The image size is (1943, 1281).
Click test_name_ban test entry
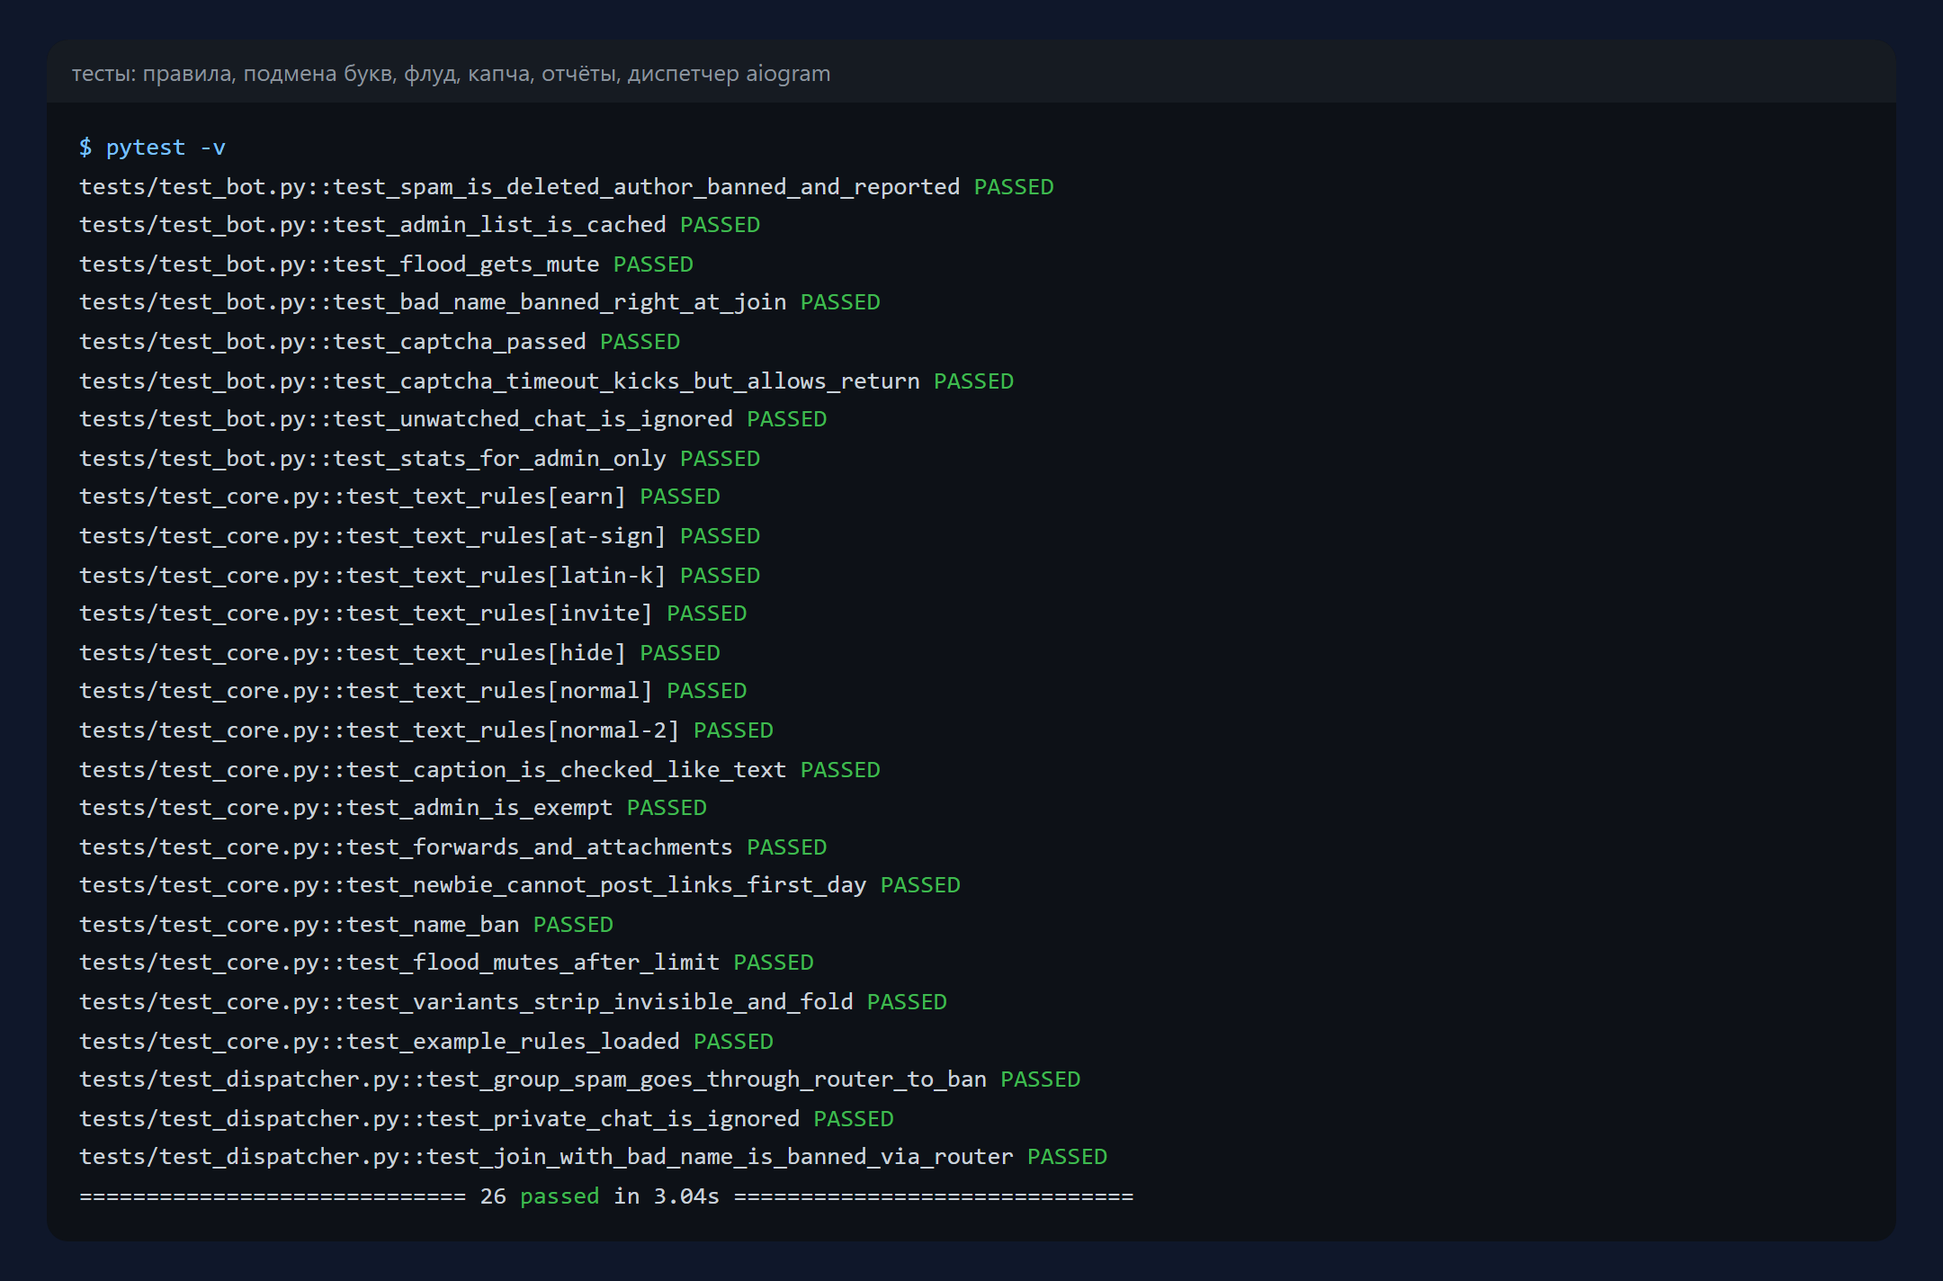[x=346, y=925]
